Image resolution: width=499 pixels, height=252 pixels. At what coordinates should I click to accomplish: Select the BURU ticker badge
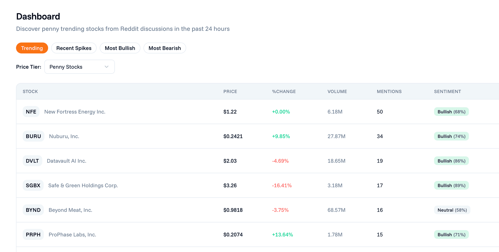34,136
